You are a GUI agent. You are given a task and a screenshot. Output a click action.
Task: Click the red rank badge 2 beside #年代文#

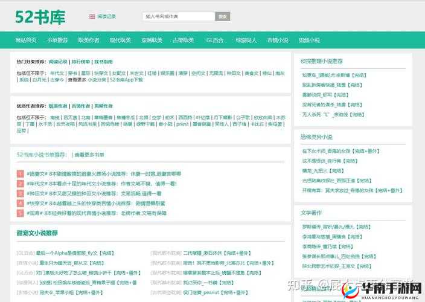[21, 184]
